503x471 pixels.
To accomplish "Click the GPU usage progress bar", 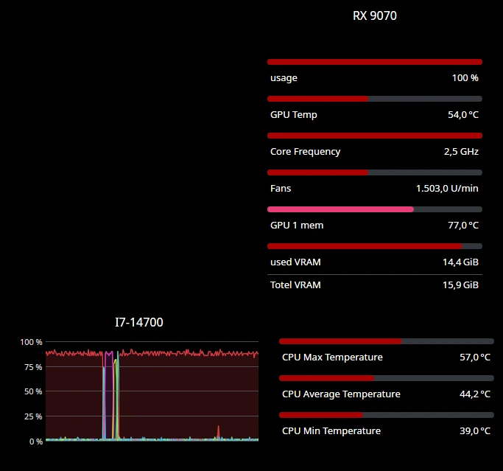I will [375, 62].
